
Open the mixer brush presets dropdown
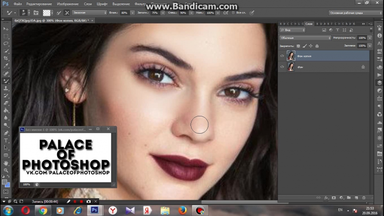[89, 12]
